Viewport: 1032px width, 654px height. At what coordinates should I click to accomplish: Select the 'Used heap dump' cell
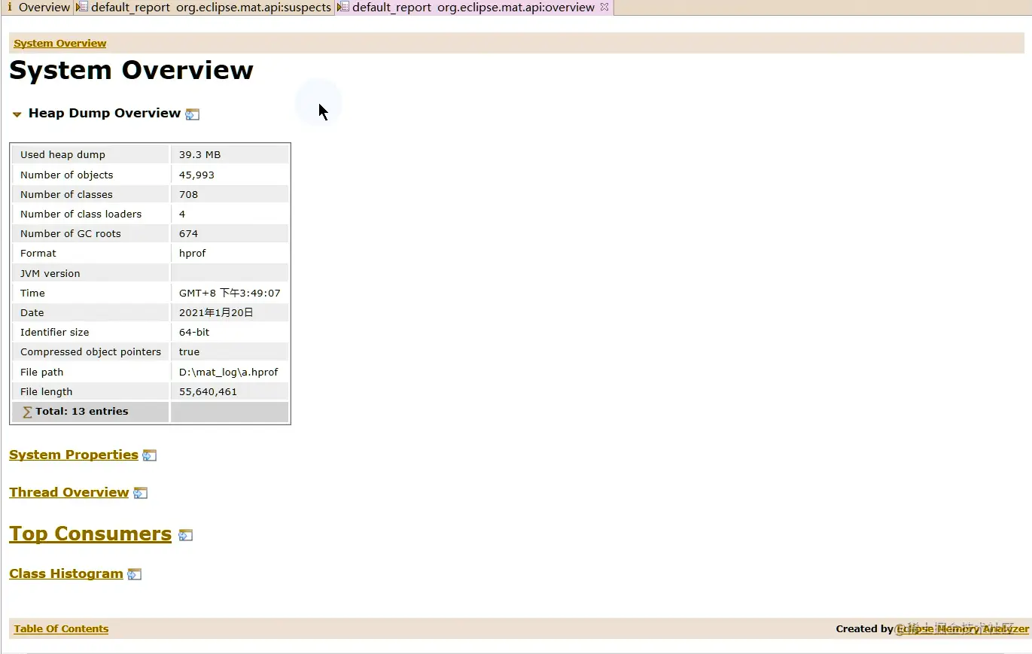(x=91, y=154)
